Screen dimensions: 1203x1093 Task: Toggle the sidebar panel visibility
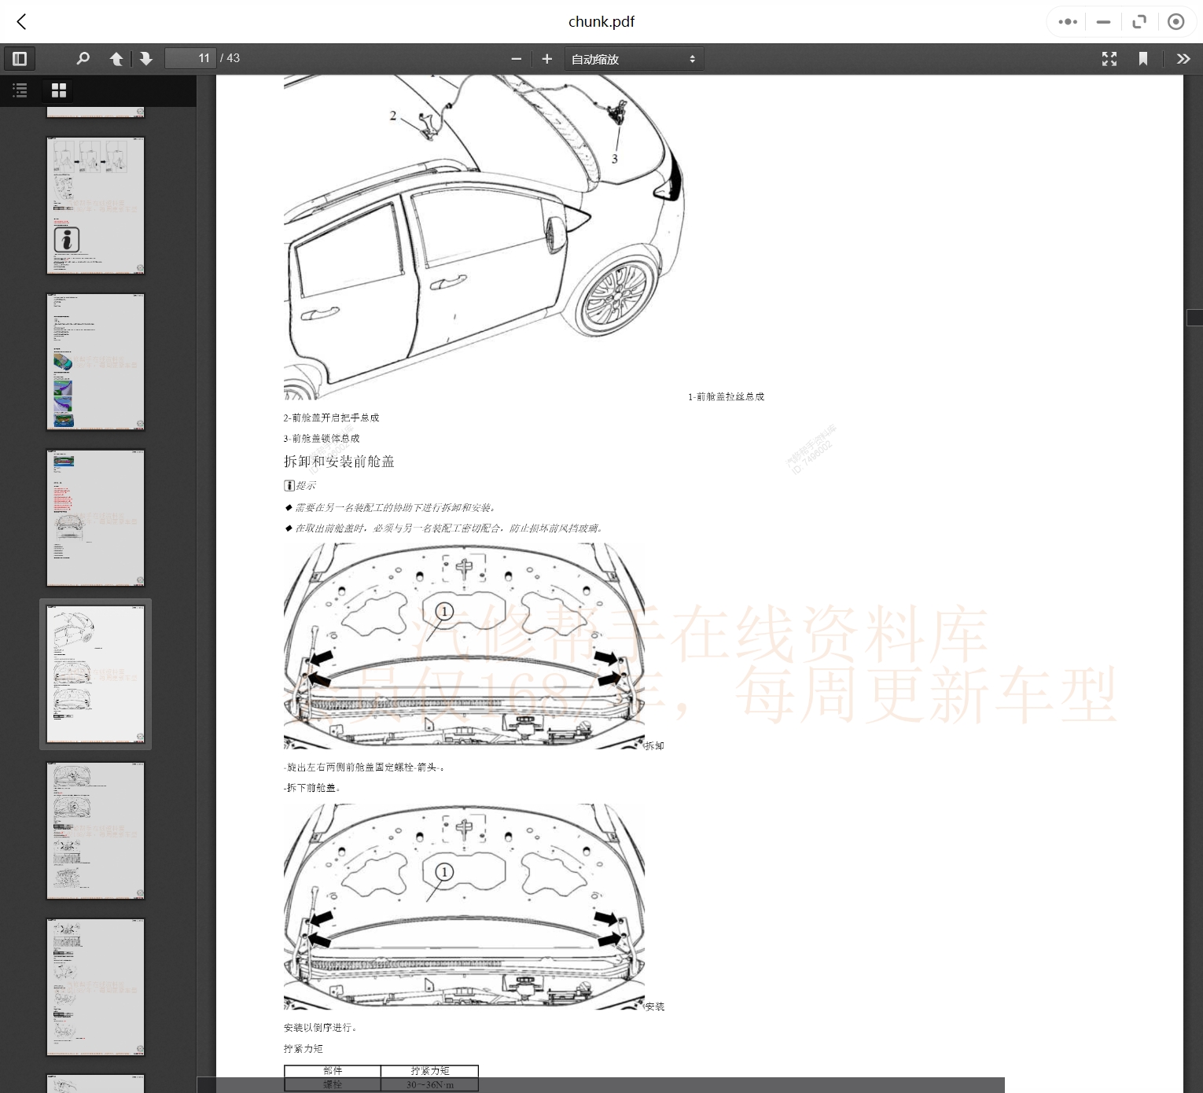[x=20, y=58]
